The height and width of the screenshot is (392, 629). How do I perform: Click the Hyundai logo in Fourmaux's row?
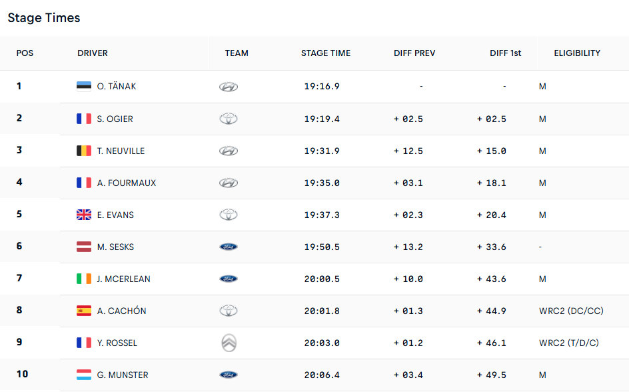tap(229, 183)
